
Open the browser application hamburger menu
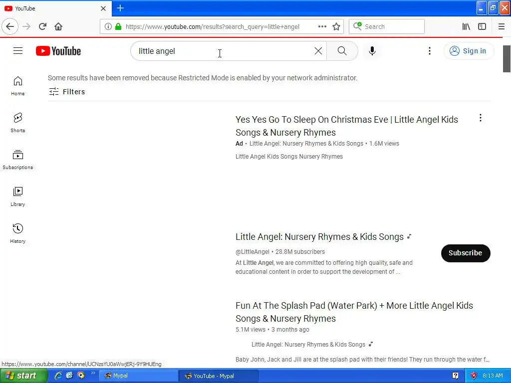pyautogui.click(x=502, y=26)
